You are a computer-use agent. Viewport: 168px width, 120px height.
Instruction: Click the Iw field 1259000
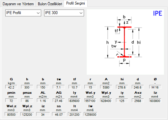(90, 114)
